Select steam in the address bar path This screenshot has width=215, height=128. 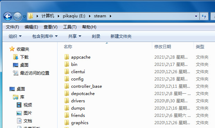[100, 16]
